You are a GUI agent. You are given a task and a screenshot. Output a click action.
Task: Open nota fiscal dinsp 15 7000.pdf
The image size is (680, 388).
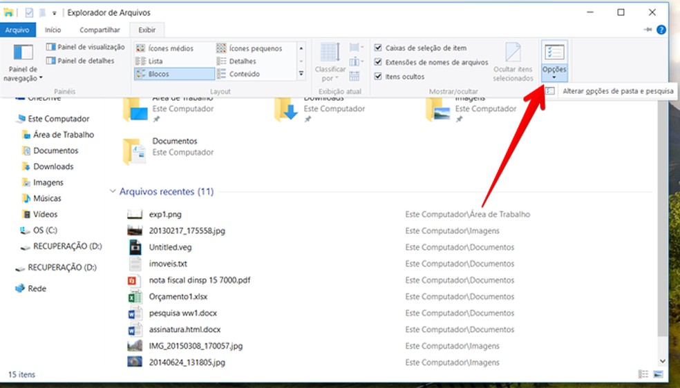(x=200, y=280)
